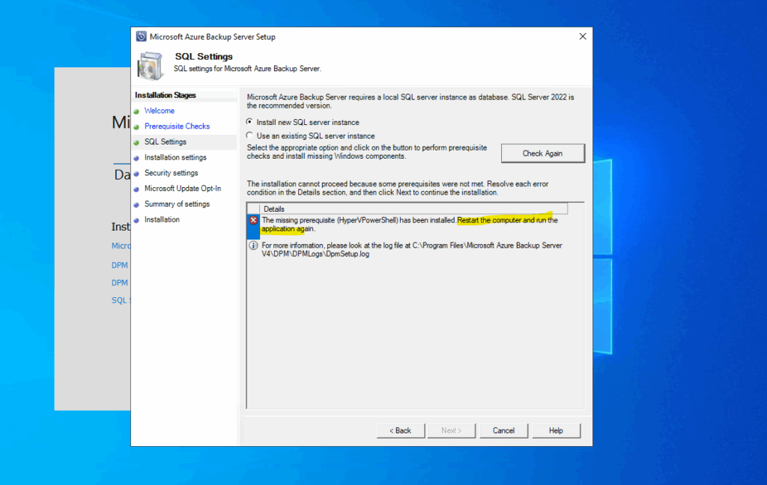Image resolution: width=767 pixels, height=485 pixels.
Task: Click the info icon beside log file message
Action: [x=253, y=245]
